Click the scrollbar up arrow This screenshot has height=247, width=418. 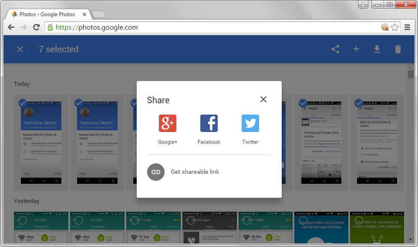(x=411, y=67)
